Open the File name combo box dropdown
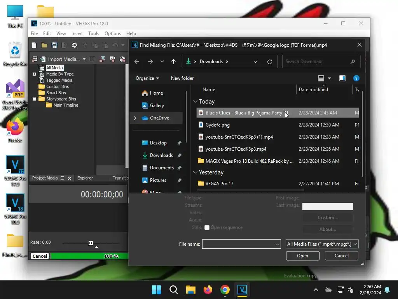Screen dimensions: 398x299 (277, 244)
